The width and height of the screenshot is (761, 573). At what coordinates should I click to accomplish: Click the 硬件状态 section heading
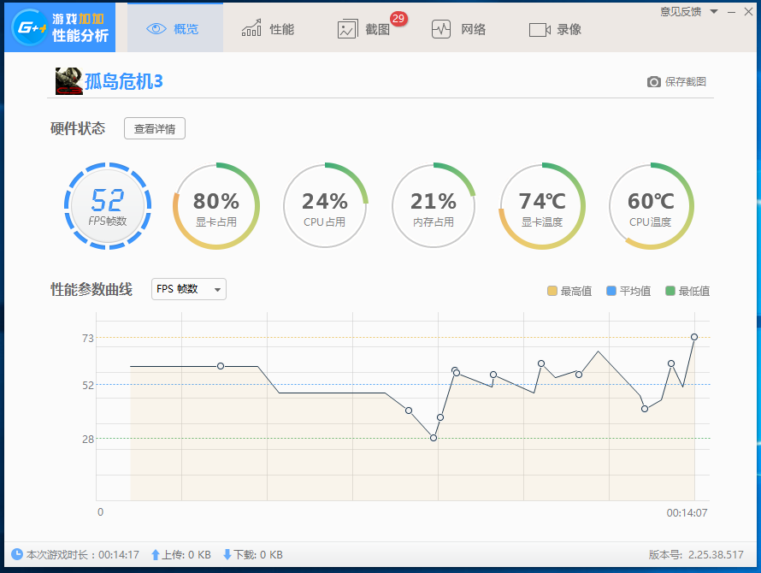point(78,128)
